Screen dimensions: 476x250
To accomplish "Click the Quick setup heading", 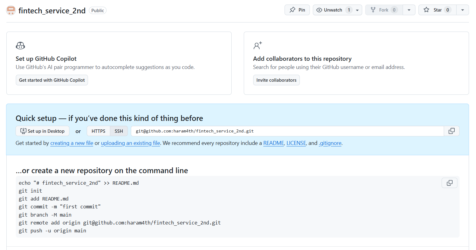I will pos(109,118).
